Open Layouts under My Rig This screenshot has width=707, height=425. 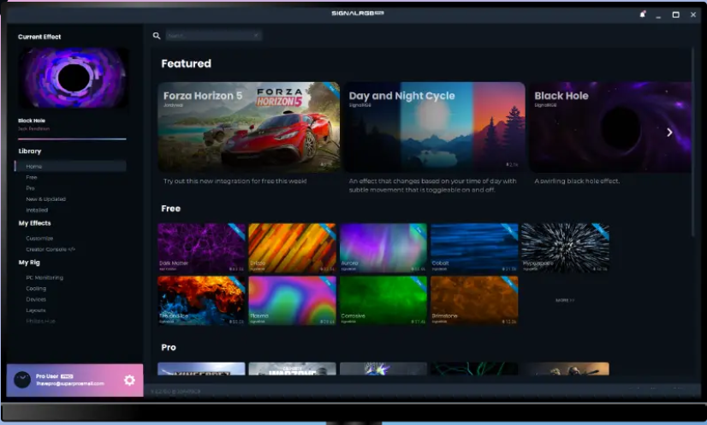point(36,310)
